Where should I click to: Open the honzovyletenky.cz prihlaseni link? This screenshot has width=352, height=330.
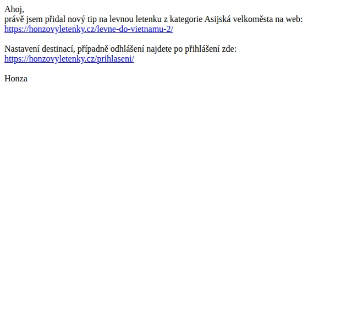[x=69, y=59]
